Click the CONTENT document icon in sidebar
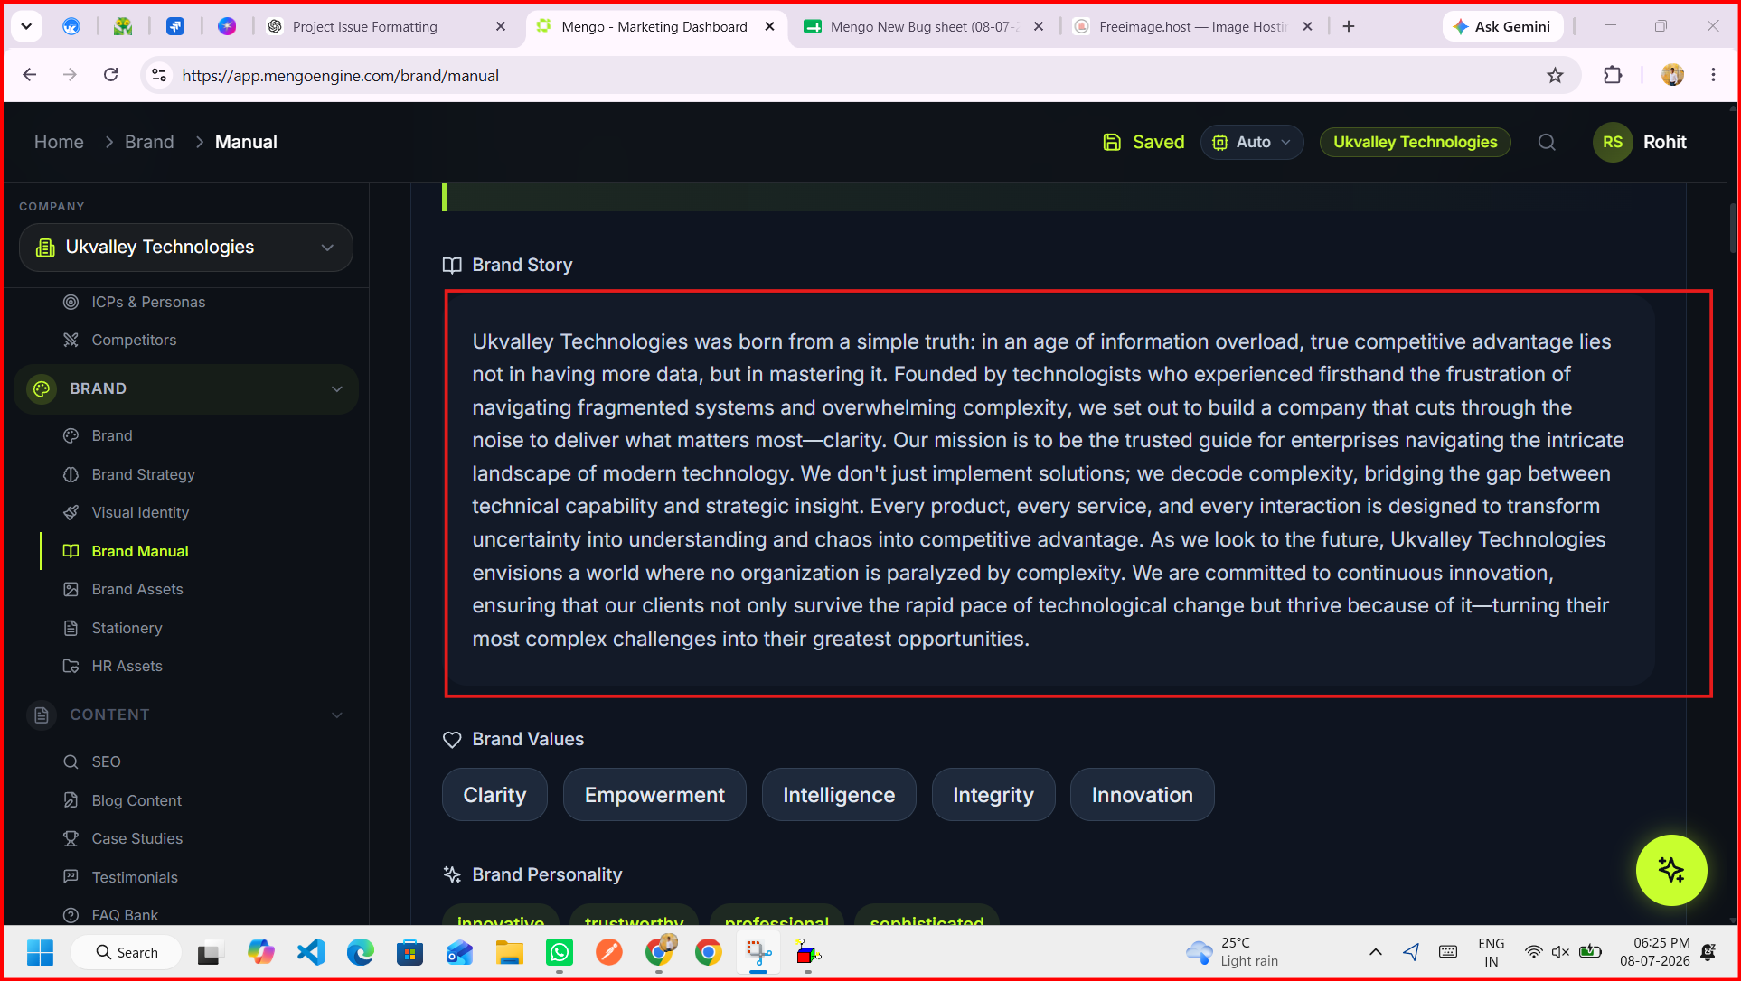 [42, 715]
